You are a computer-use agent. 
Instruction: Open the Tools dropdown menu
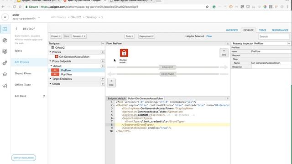129,36
